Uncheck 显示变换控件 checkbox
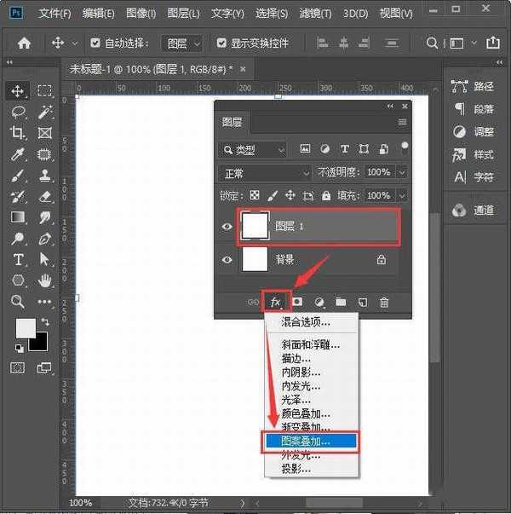511x514 pixels. [222, 43]
